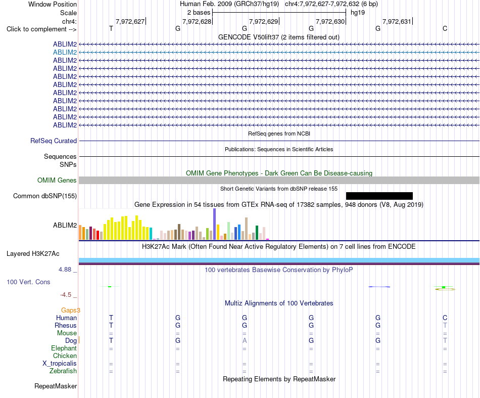The image size is (480, 398).
Task: Click 'Multiz Alignments of 100 Vertebrates' title
Action: (x=279, y=303)
